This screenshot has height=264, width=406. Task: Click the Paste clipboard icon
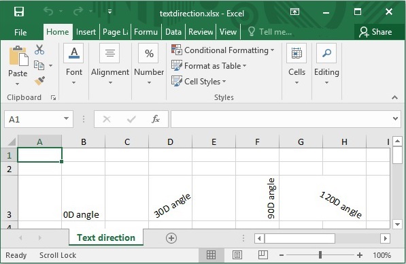point(18,56)
